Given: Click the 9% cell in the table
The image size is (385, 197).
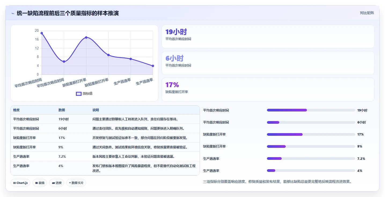Looking at the screenshot, I should (61, 147).
